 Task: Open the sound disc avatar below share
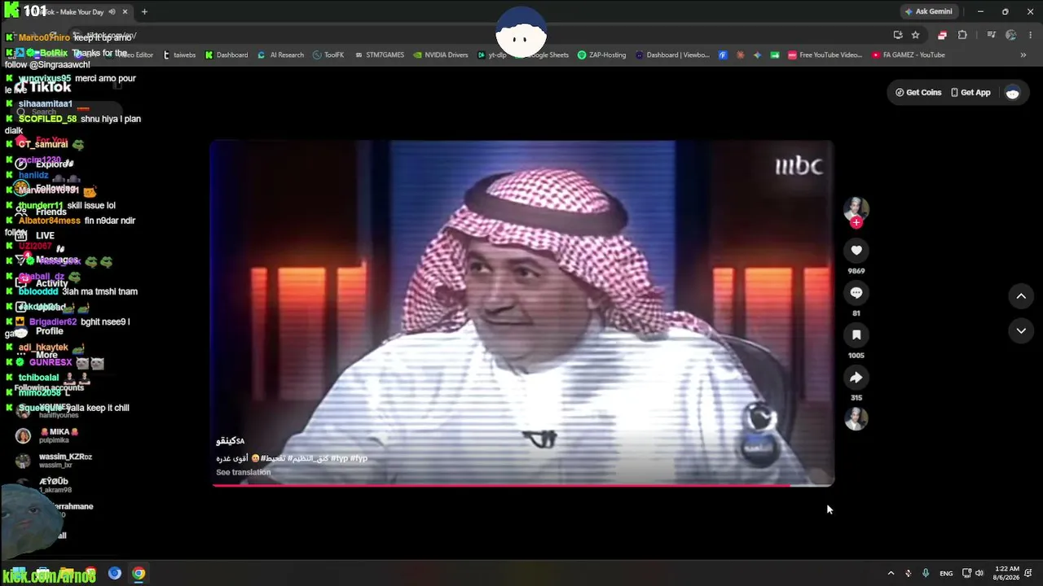click(x=856, y=418)
